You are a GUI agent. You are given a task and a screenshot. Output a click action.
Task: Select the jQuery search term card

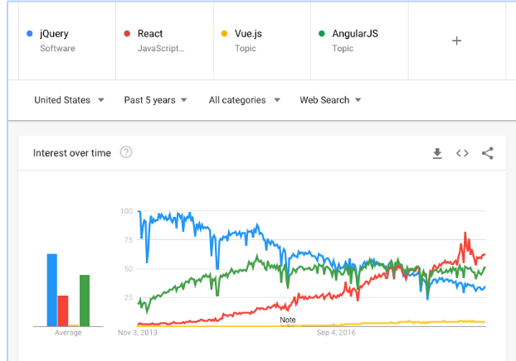(66, 41)
